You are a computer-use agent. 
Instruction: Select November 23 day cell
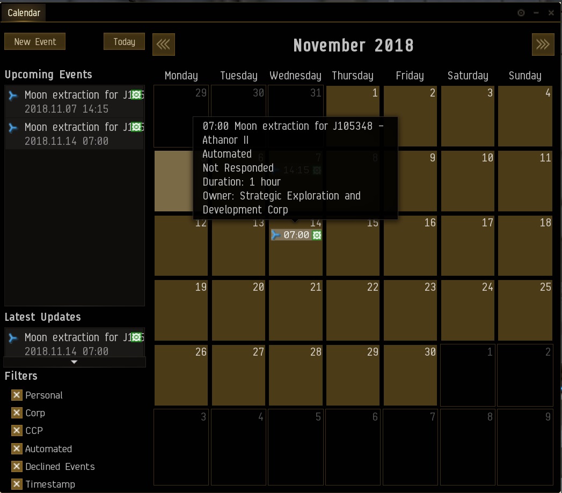tap(410, 310)
